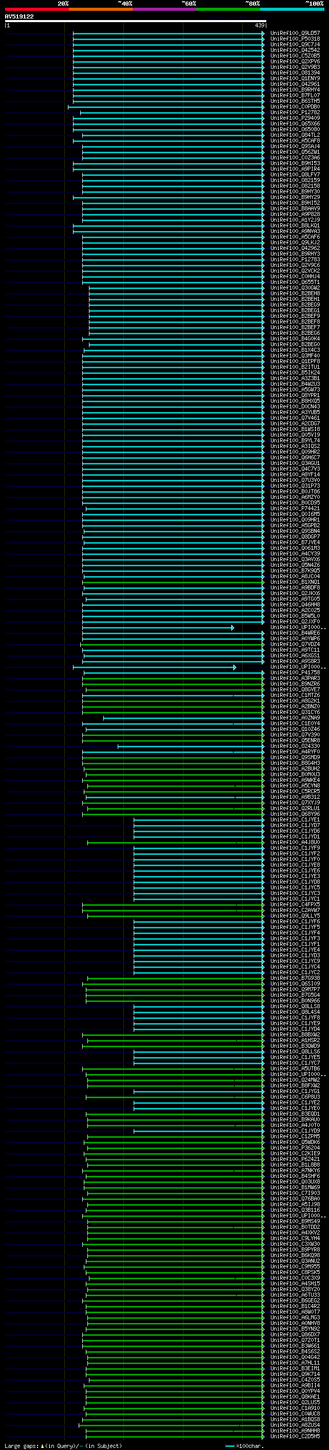Click the =100char. scale legend
Screen dimensions: 329x1450
coord(244,1445)
